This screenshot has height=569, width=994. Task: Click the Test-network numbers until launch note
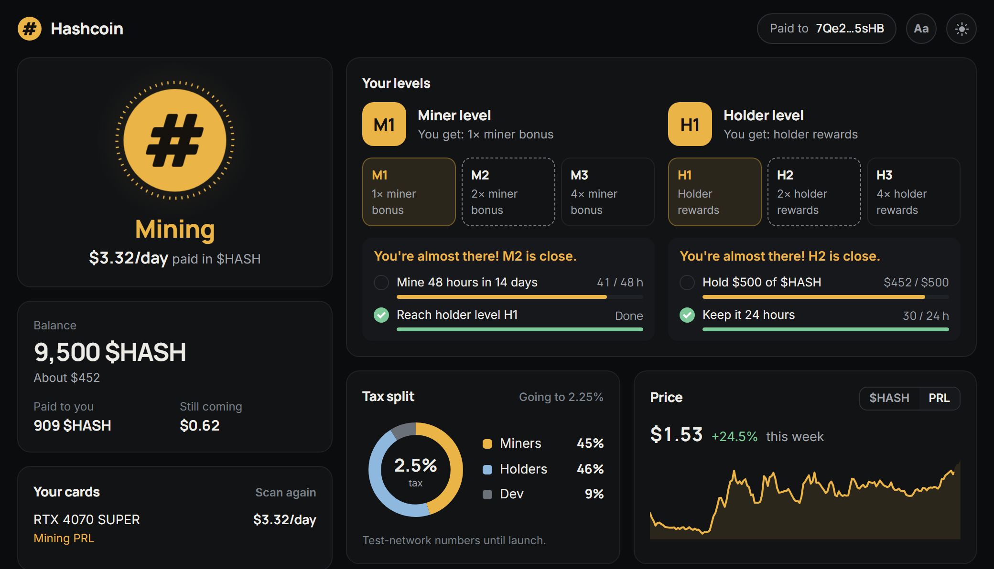(x=454, y=540)
